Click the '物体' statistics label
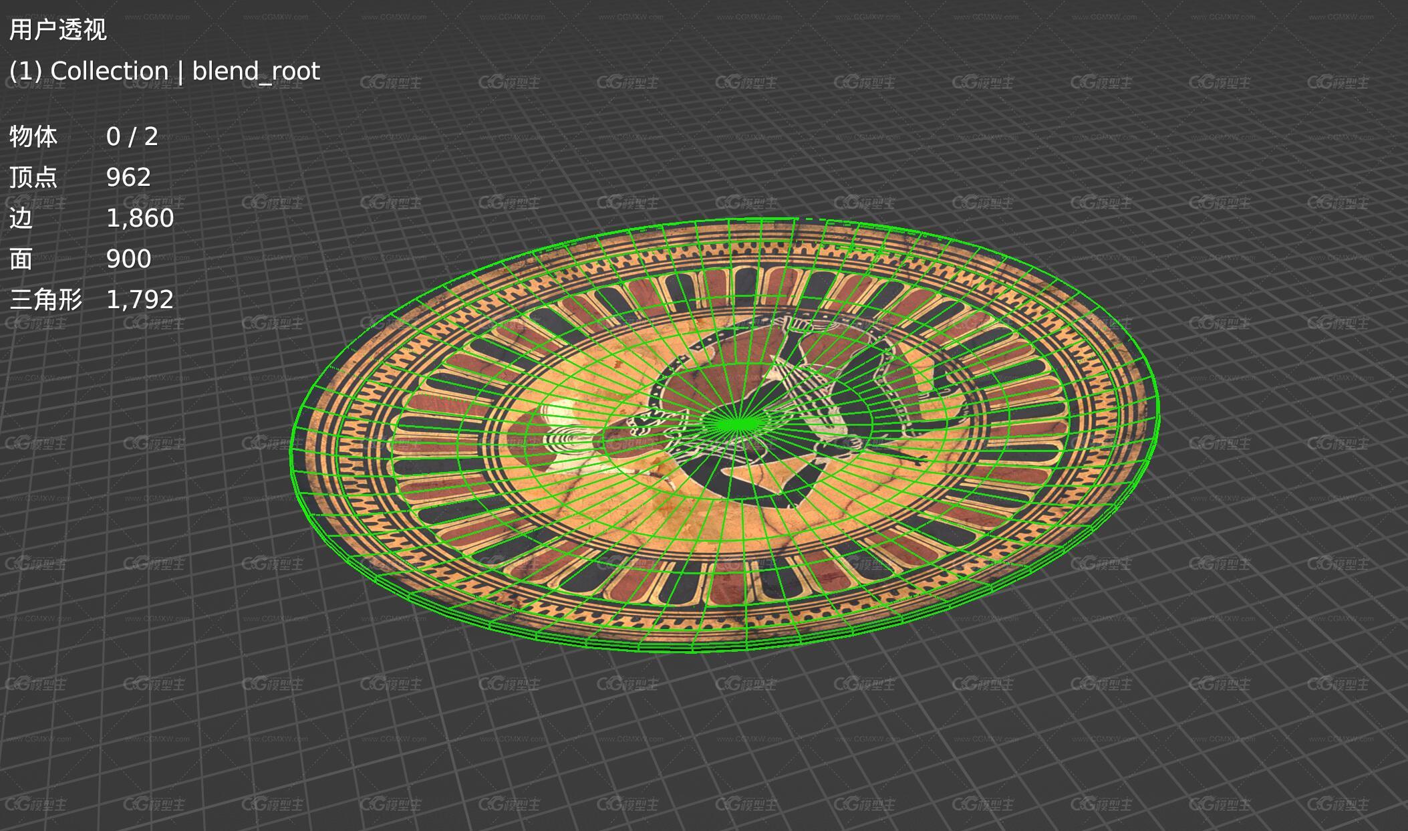The height and width of the screenshot is (831, 1408). pyautogui.click(x=33, y=136)
